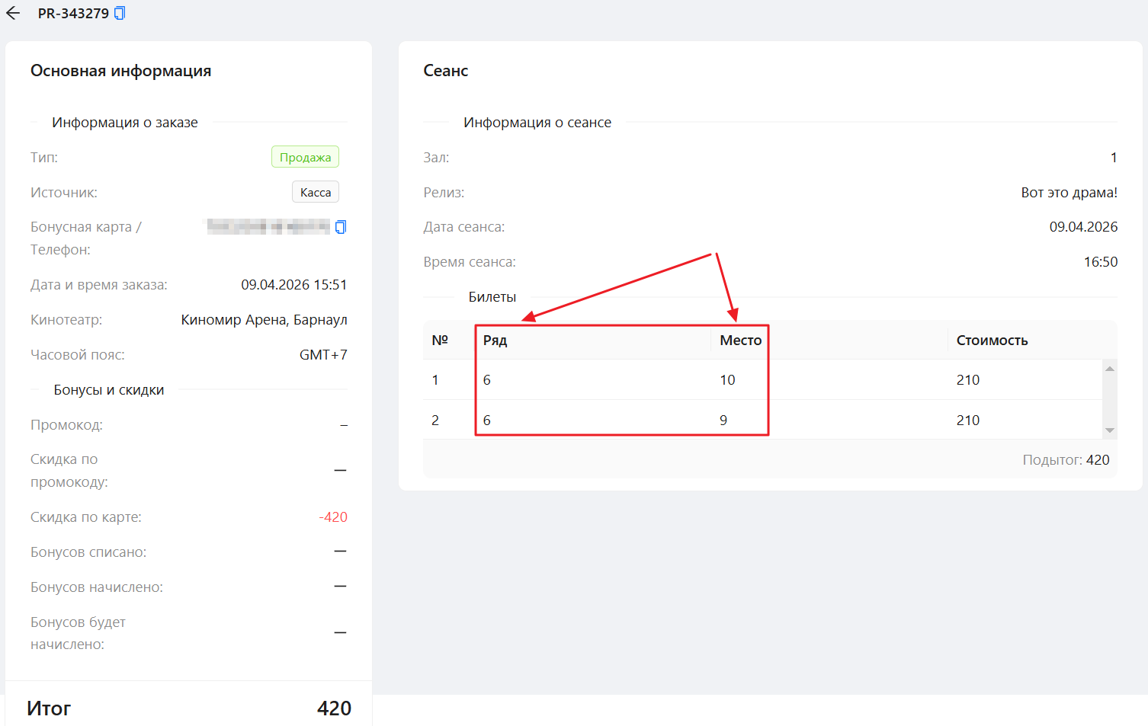
Task: Click the copy icon beside the bonus card number
Action: point(341,227)
